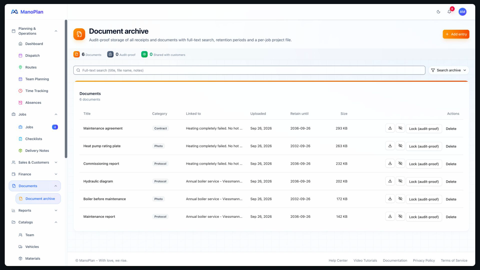480x270 pixels.
Task: Click the orange Document archive header icon
Action: pos(79,34)
